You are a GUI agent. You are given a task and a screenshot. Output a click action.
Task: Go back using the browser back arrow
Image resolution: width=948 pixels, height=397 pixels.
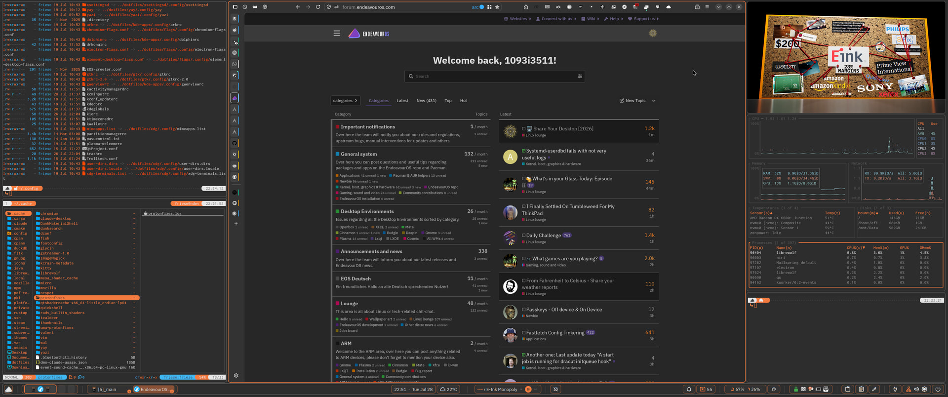tap(298, 7)
